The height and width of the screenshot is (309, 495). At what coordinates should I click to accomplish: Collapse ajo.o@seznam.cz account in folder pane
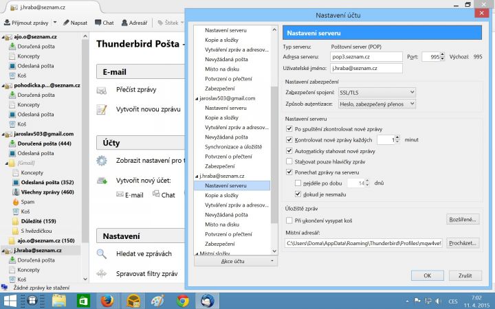click(x=3, y=37)
